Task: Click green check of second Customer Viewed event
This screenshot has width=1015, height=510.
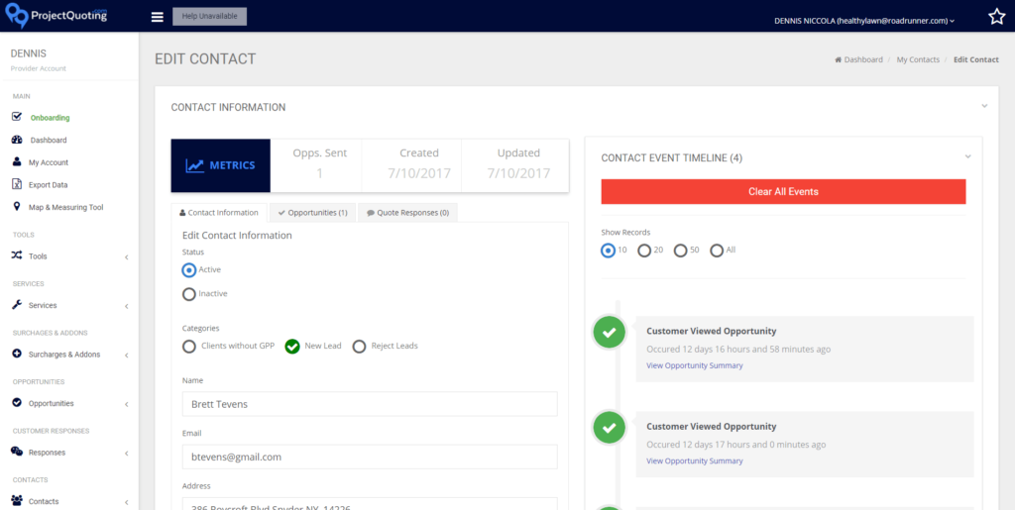Action: tap(610, 427)
